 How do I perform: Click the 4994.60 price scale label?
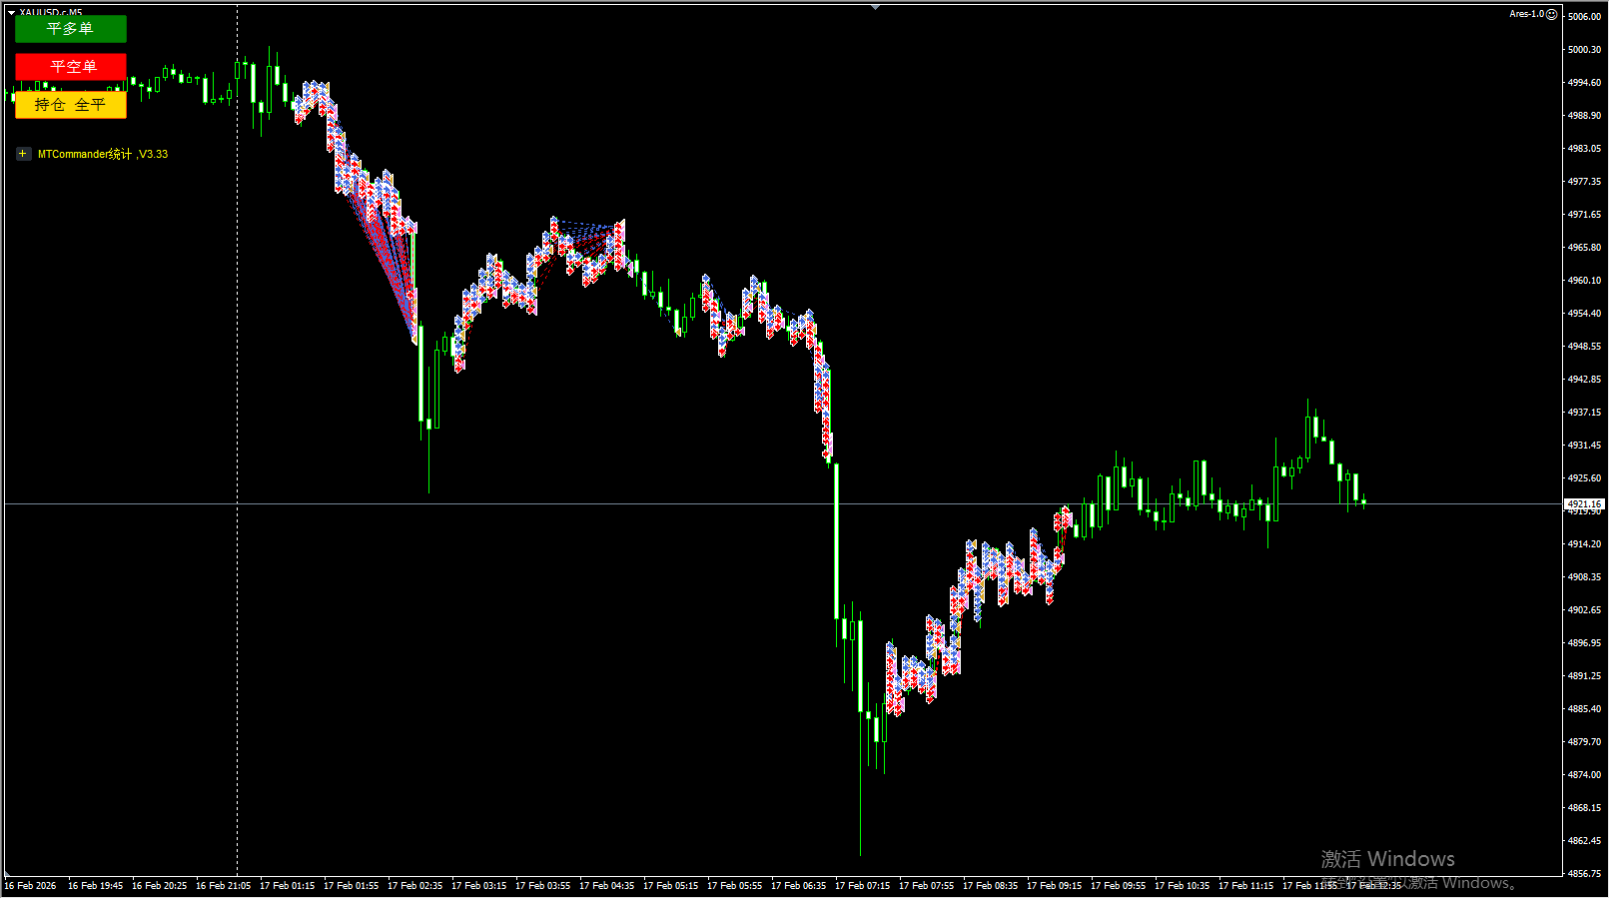tap(1584, 83)
